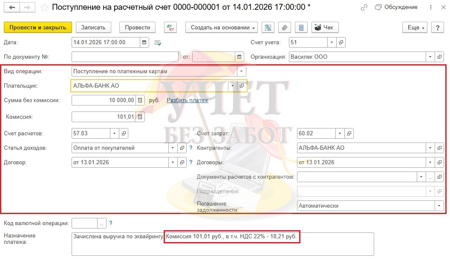450x260 pixels.
Task: Open Погашение задолженности dropdown
Action: click(x=439, y=206)
